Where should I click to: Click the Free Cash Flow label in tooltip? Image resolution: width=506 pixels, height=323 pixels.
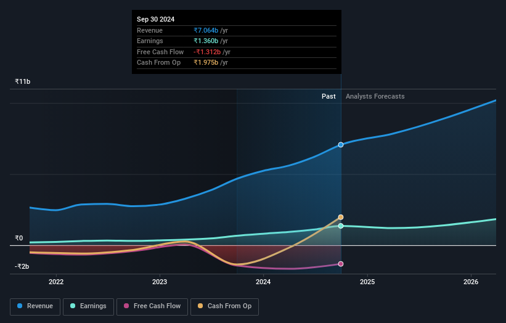160,52
